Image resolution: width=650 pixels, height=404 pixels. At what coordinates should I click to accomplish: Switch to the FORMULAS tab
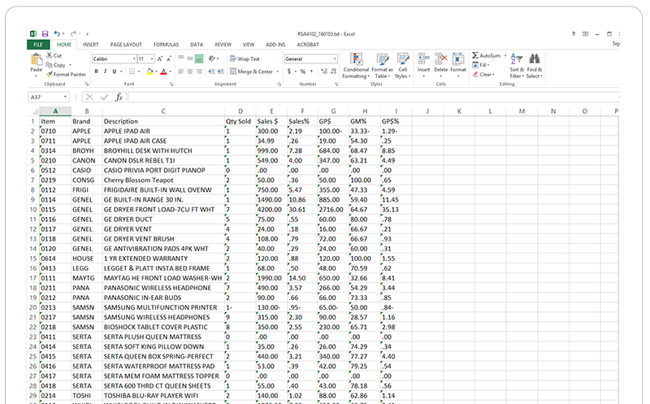tap(166, 45)
